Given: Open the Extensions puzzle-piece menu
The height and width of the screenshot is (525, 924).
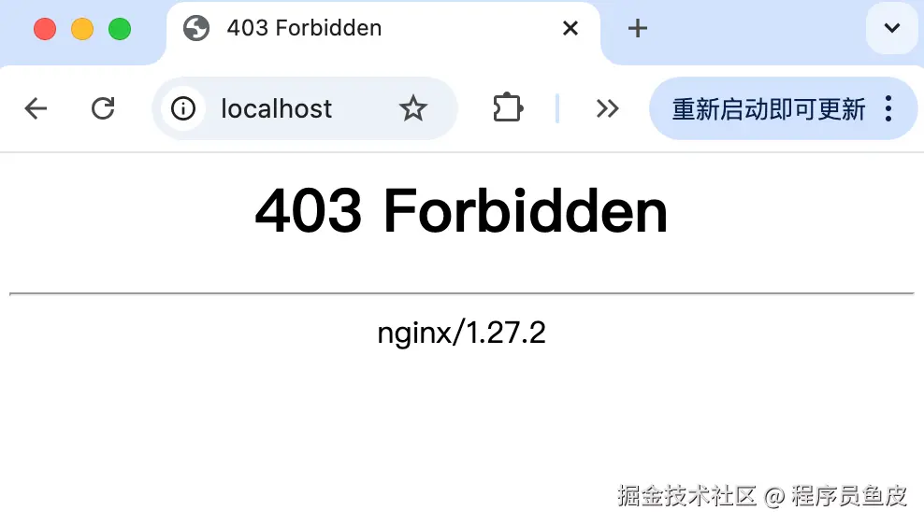Looking at the screenshot, I should (508, 108).
